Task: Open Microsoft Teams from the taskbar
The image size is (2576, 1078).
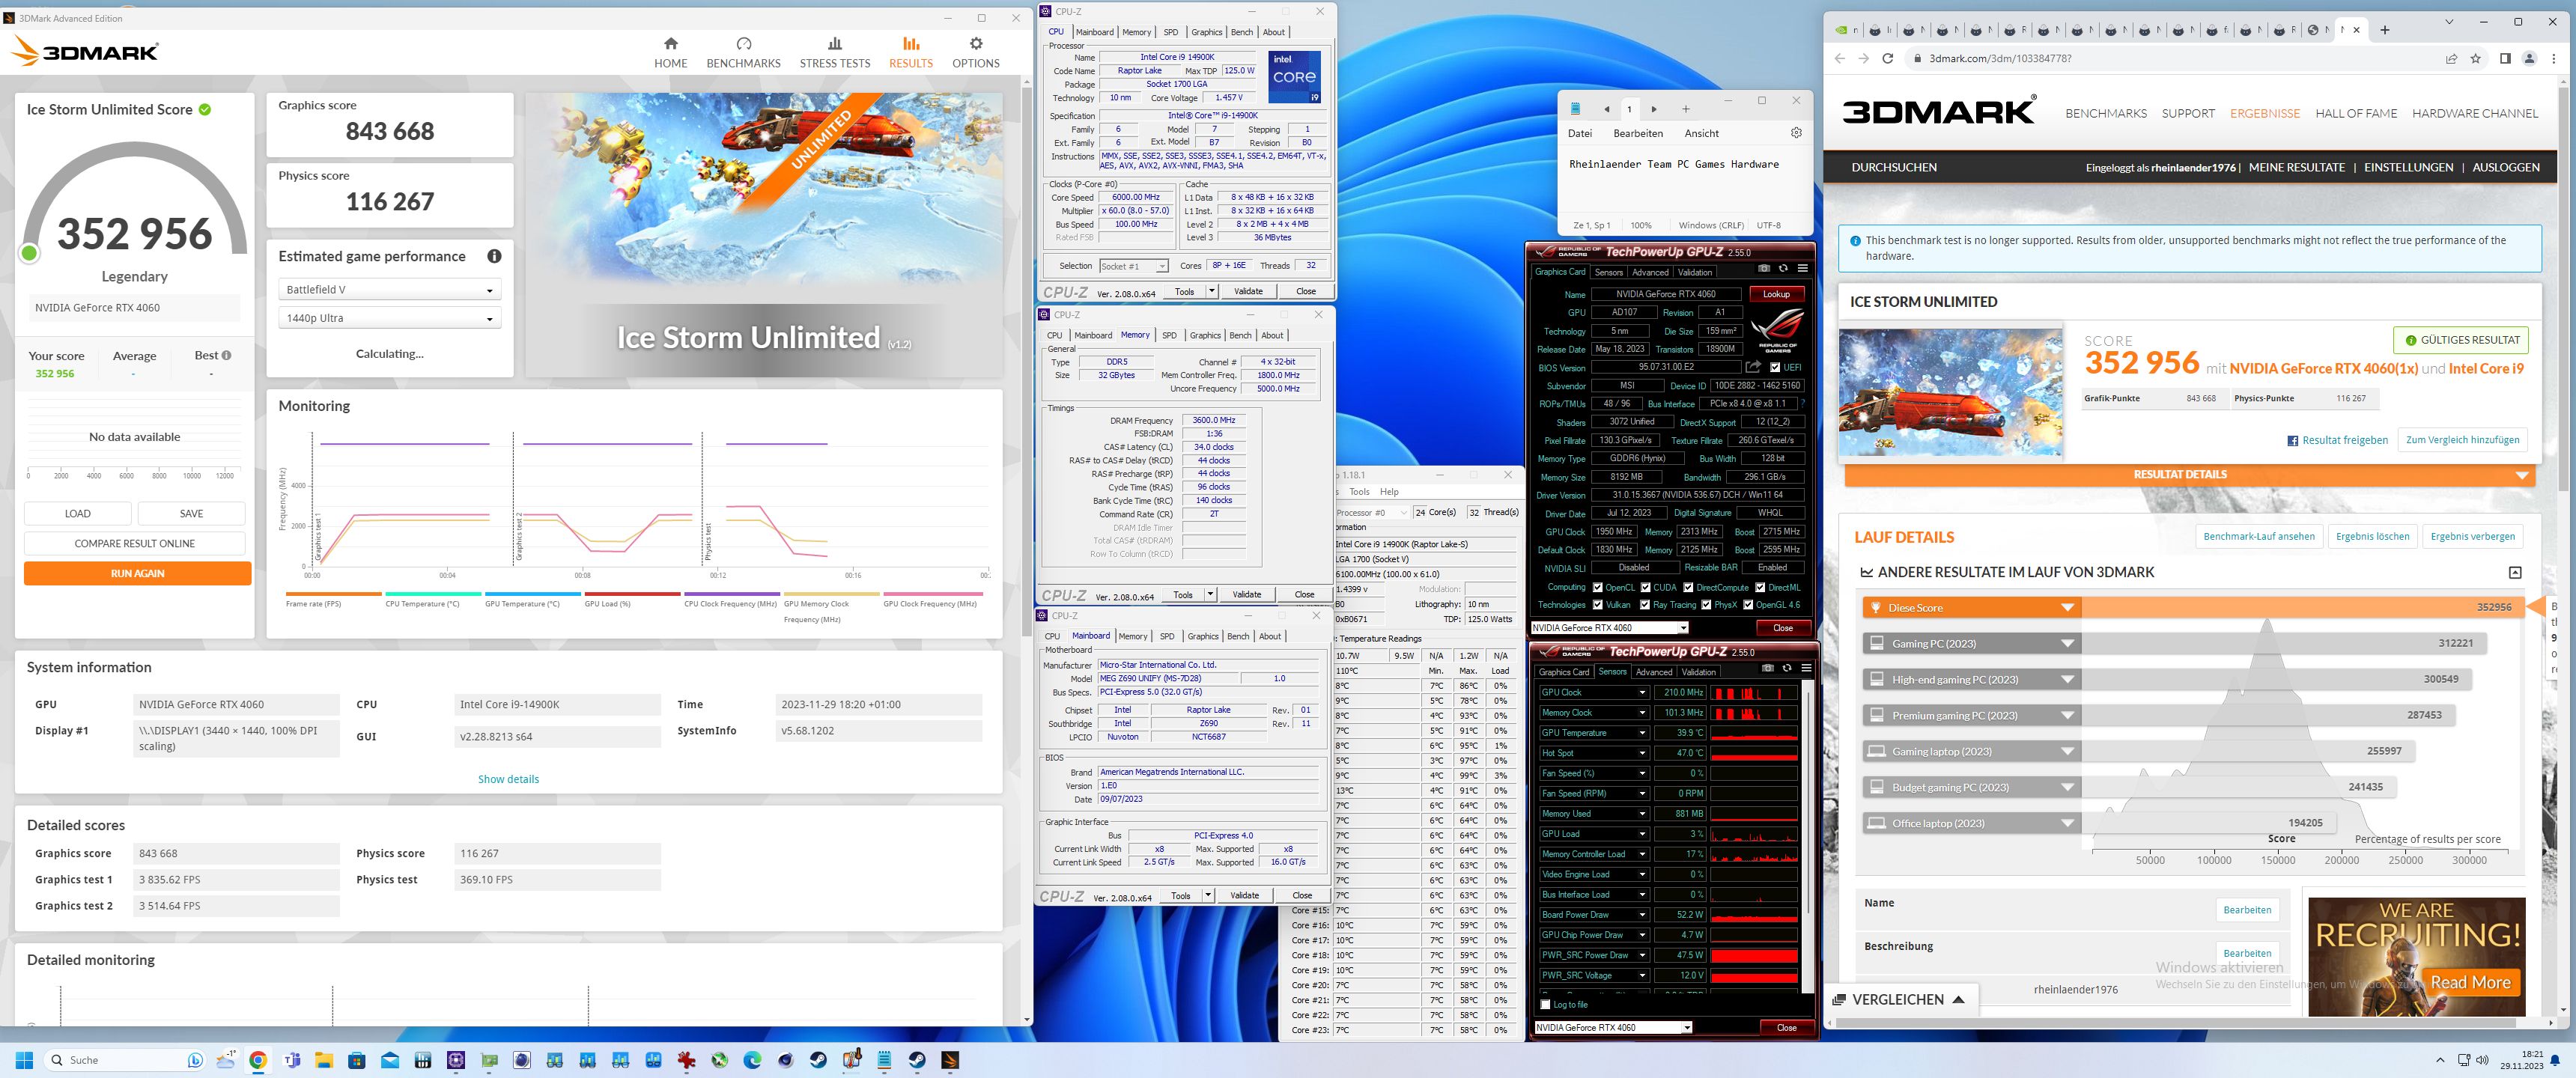Action: [291, 1060]
